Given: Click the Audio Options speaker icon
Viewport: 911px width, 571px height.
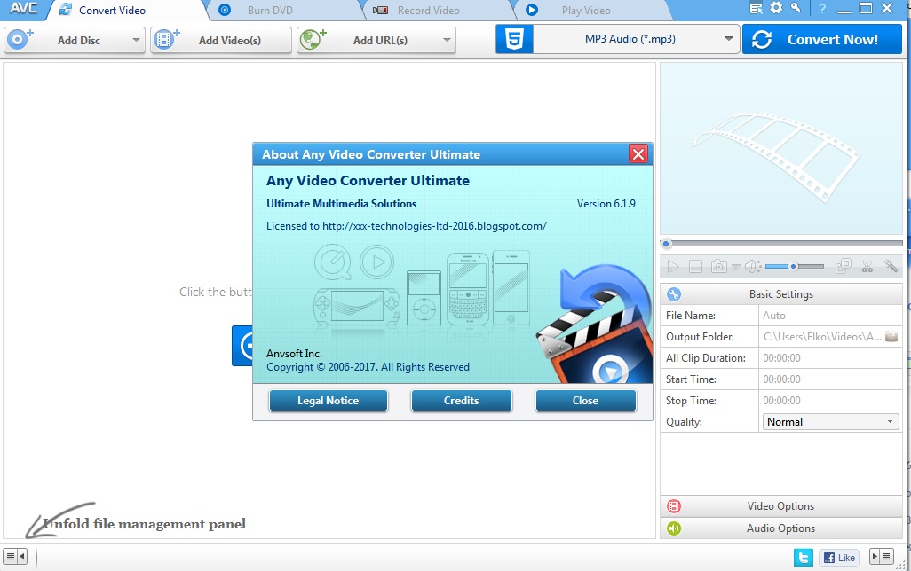Looking at the screenshot, I should click(674, 528).
